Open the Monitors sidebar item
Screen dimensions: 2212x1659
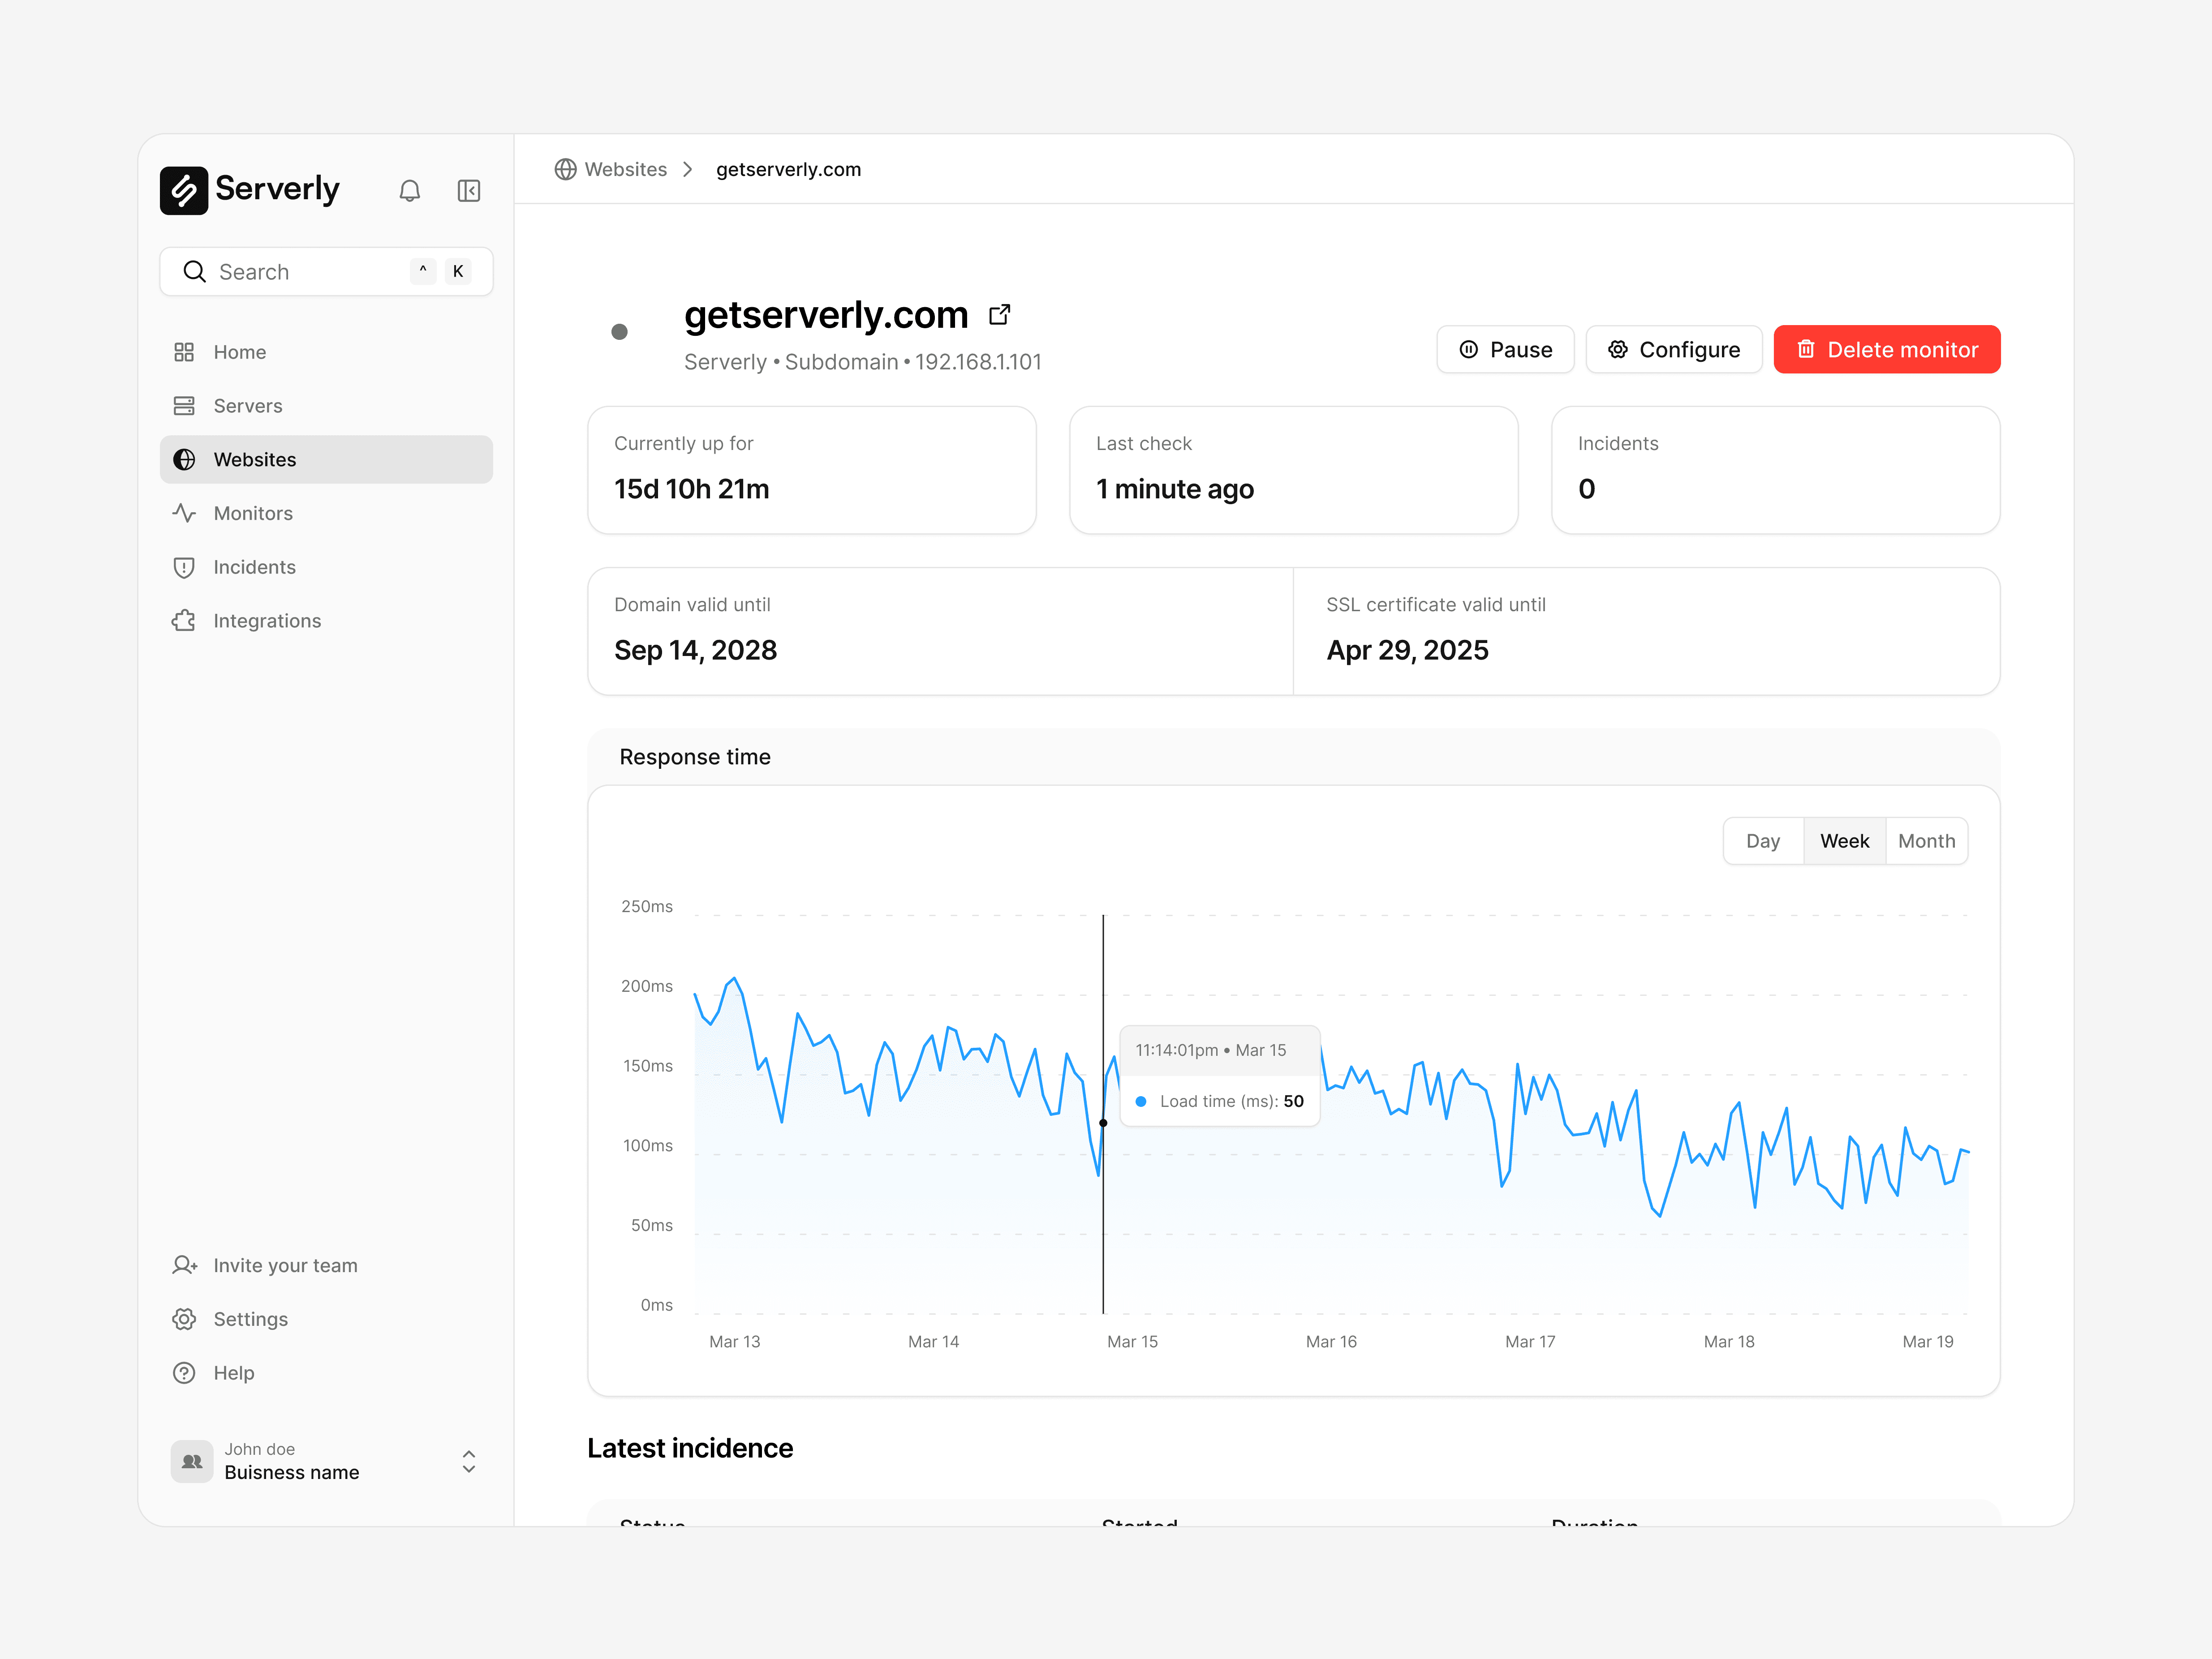[252, 513]
